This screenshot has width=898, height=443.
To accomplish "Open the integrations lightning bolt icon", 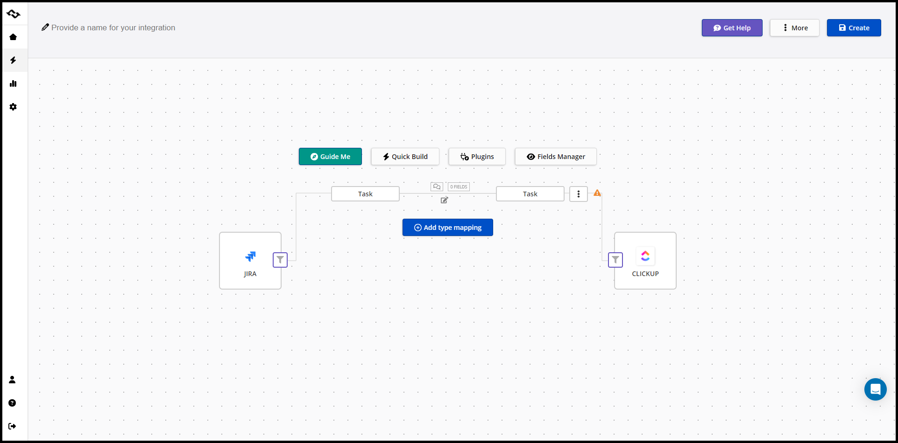I will (x=13, y=60).
